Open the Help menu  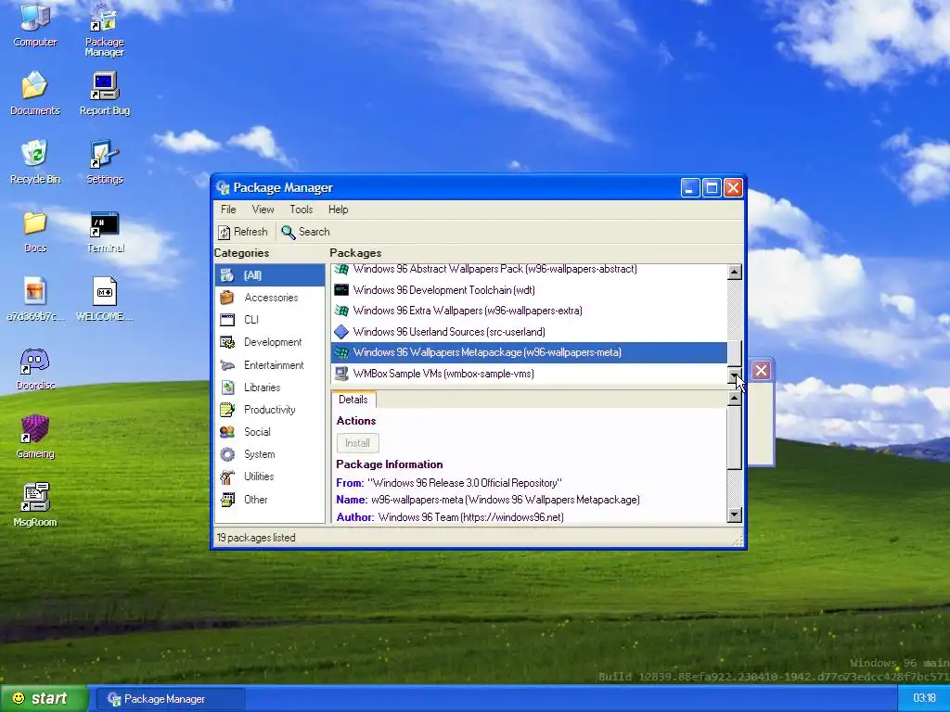click(x=338, y=210)
